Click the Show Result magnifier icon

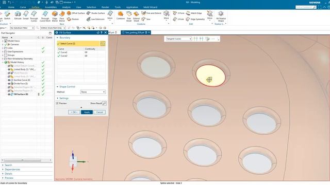(104, 103)
